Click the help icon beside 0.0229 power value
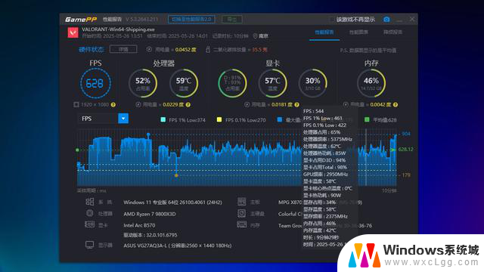This screenshot has width=484, height=272. pyautogui.click(x=188, y=105)
